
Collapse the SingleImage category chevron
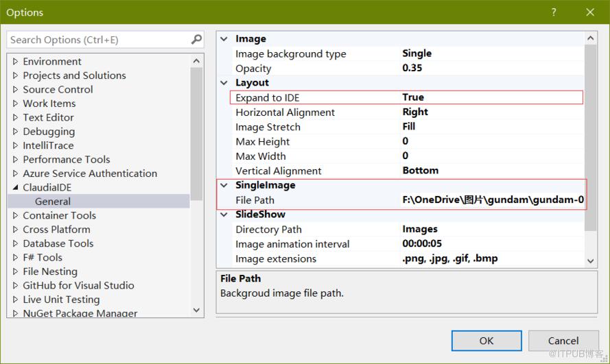tap(224, 185)
